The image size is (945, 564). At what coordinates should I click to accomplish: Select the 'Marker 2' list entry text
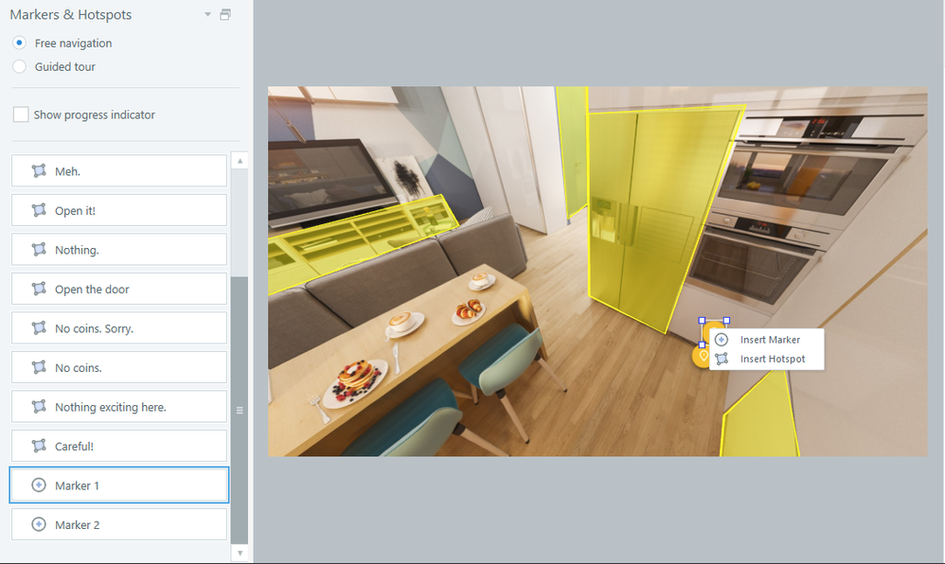[77, 525]
